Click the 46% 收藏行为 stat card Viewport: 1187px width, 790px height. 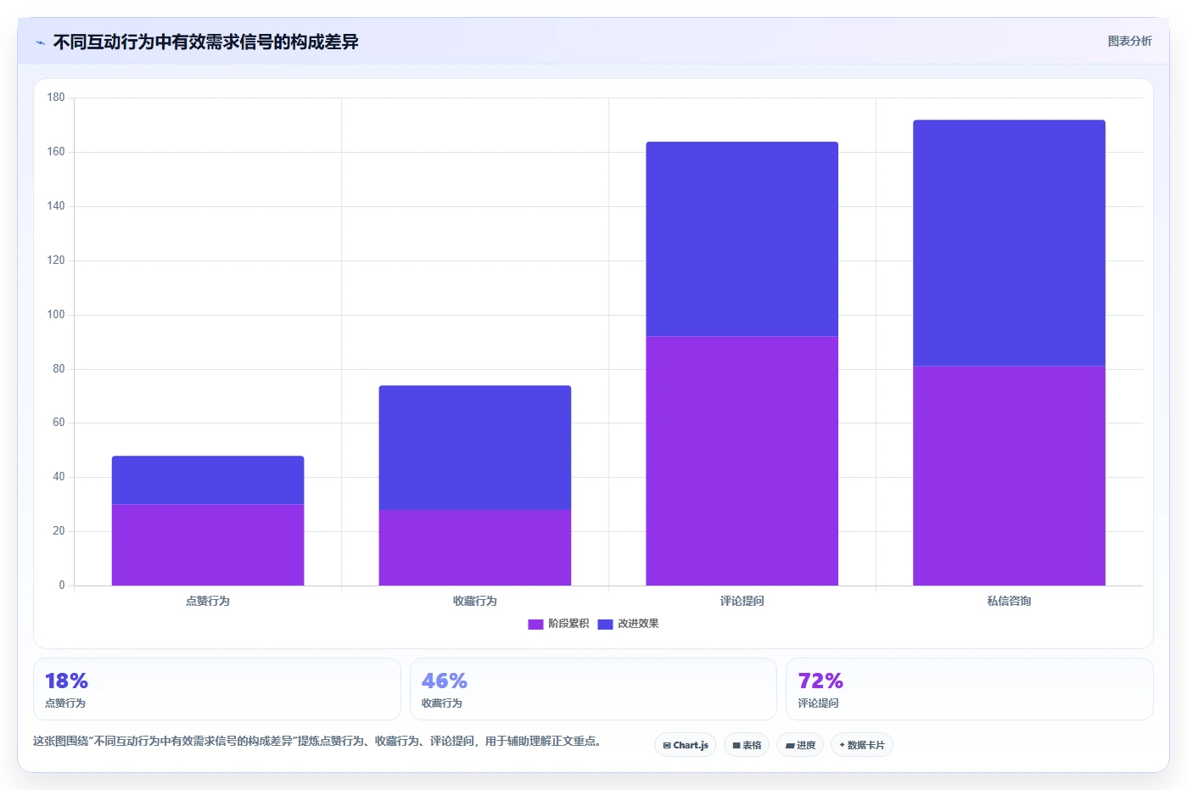593,689
